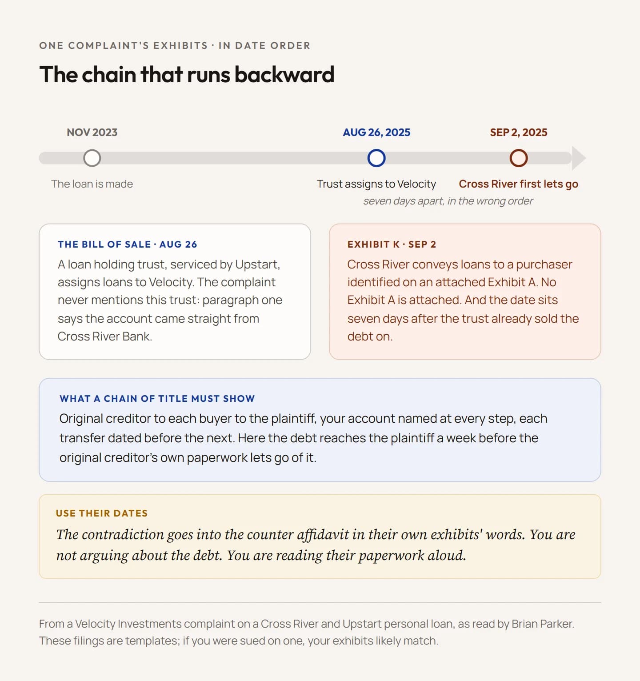The image size is (640, 681).
Task: Click the blue Aug 26, 2025 timeline circle
Action: (376, 158)
